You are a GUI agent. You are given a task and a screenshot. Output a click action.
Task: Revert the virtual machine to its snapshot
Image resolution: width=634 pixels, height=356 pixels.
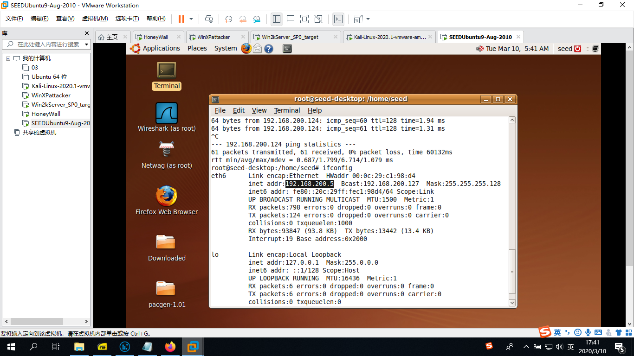point(243,19)
